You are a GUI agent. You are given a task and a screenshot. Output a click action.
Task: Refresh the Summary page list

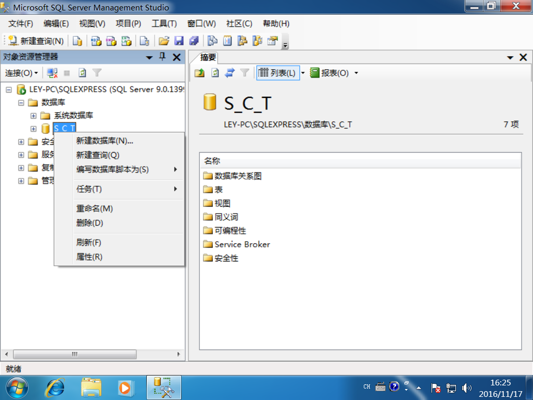click(x=215, y=73)
